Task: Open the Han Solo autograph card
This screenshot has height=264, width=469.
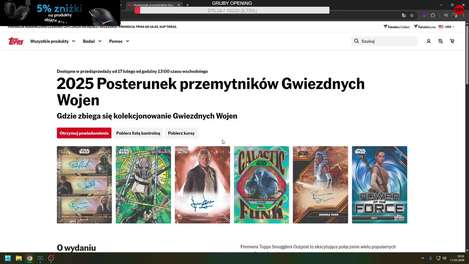Action: point(202,185)
